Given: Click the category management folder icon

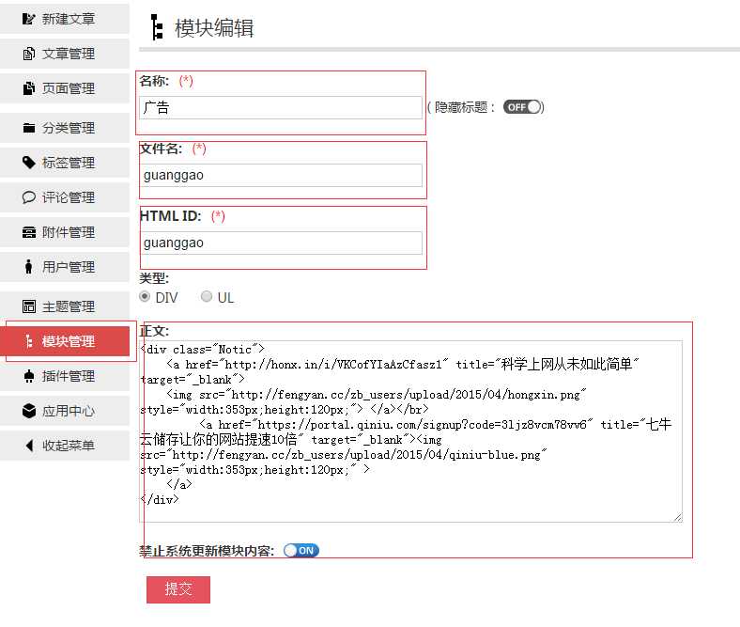Looking at the screenshot, I should click(29, 128).
